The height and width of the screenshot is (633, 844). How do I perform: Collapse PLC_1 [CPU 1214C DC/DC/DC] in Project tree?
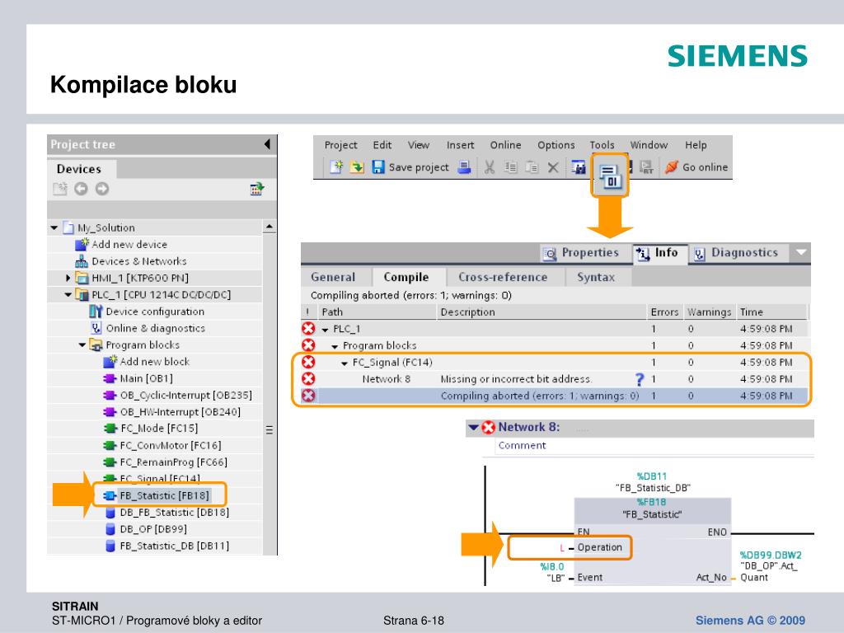(68, 294)
